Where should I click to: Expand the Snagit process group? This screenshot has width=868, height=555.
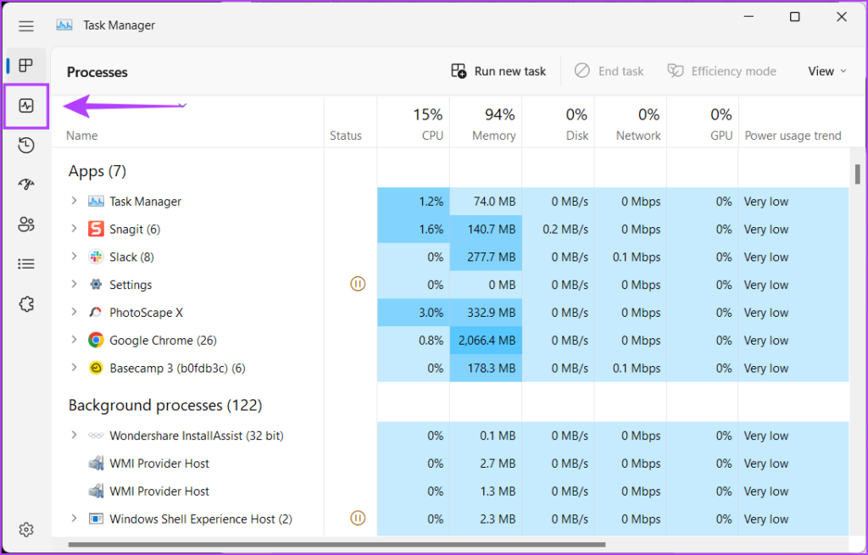[74, 229]
